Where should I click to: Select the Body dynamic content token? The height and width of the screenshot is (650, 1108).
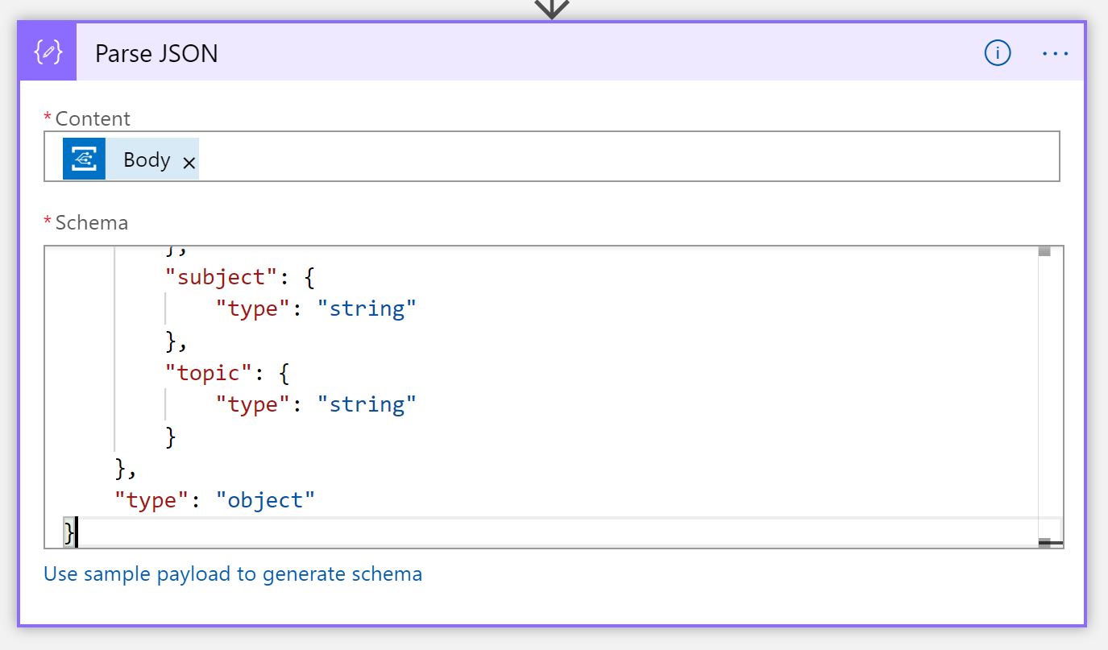(147, 159)
